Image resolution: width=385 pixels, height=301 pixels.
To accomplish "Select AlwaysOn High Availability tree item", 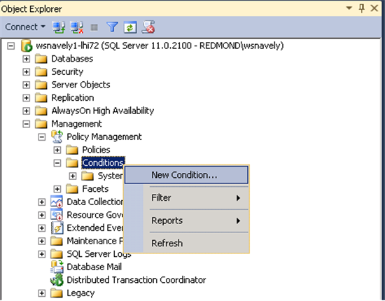I will coord(103,111).
